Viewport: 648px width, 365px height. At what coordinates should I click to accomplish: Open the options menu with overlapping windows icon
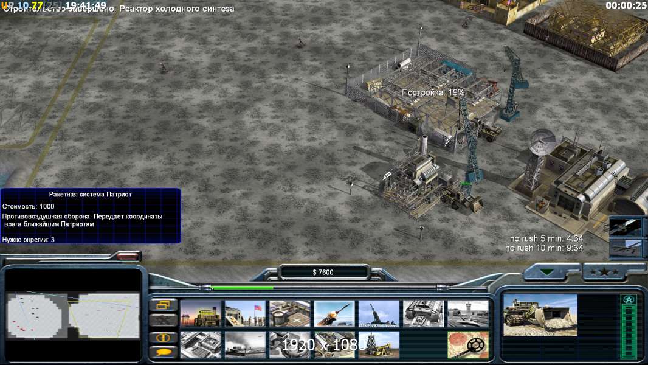coord(164,305)
